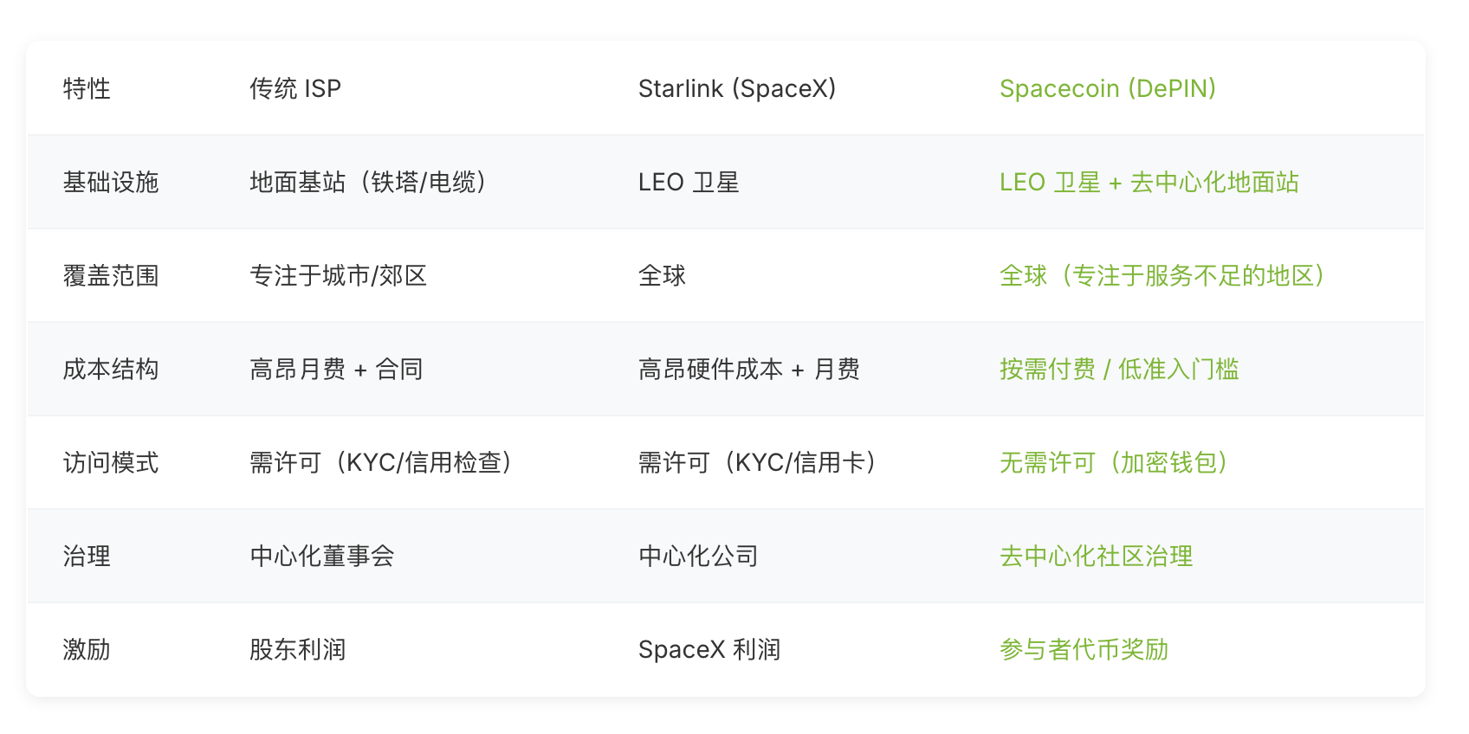This screenshot has width=1469, height=734.
Task: Click the 传统 ISP column header
Action: pos(294,88)
